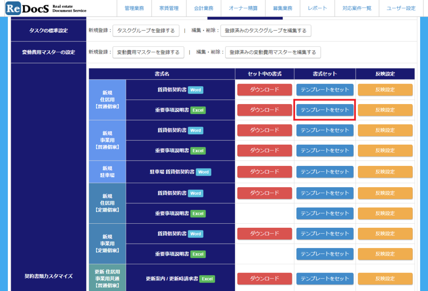Open 反映設定 for 新規住居用普通借家 重要事項説明書
The height and width of the screenshot is (291, 428).
coord(385,110)
